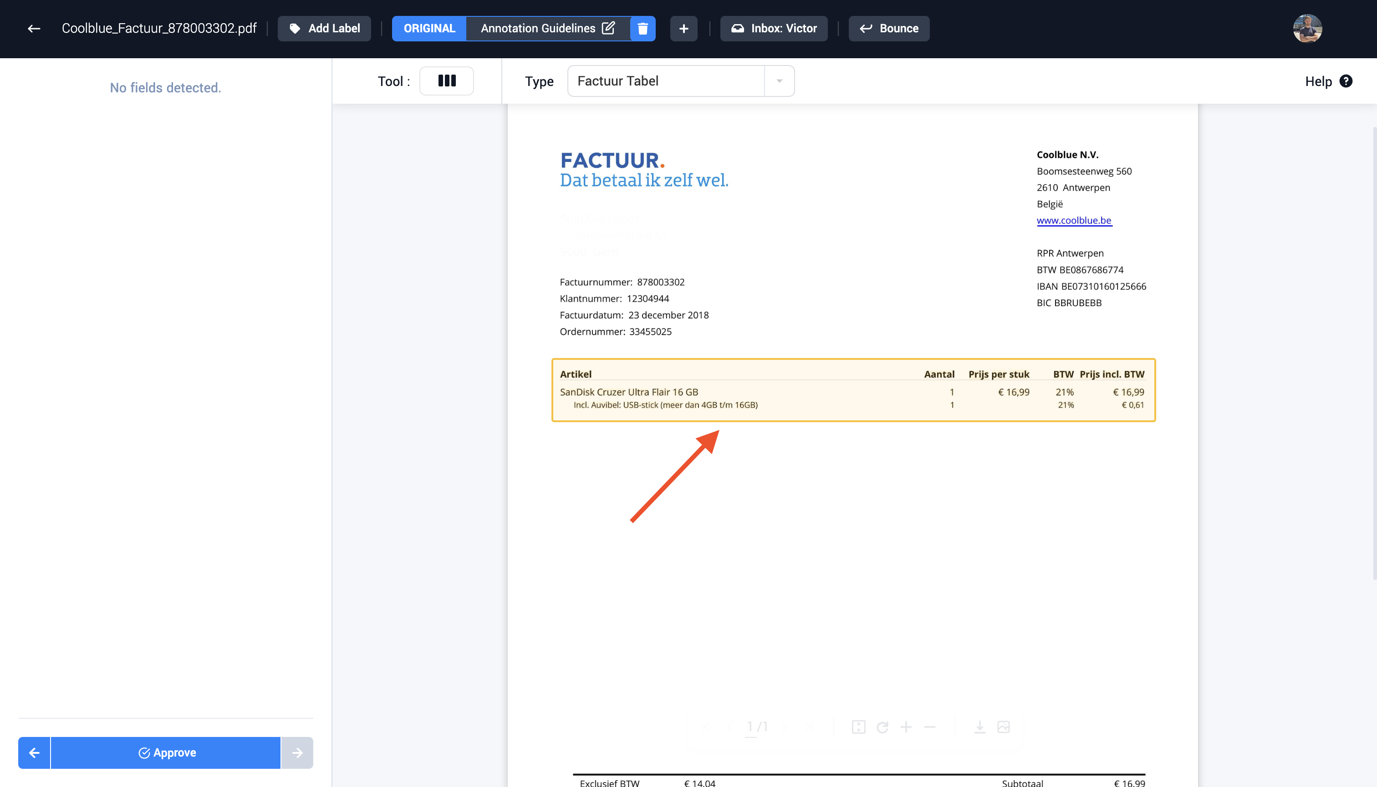Open the user profile avatar
This screenshot has width=1377, height=787.
(x=1307, y=29)
